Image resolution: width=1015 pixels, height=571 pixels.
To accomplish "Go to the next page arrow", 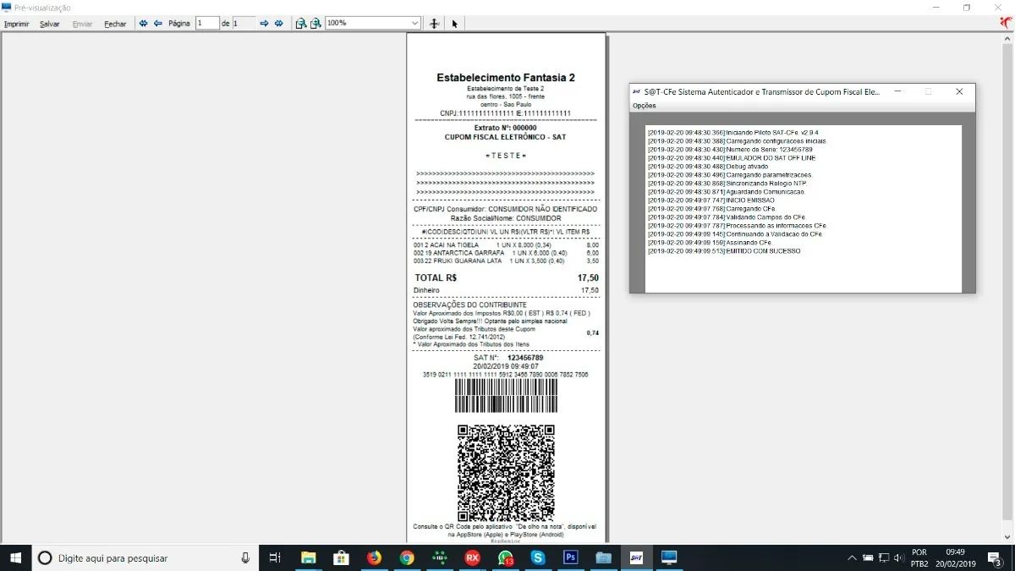I will tap(264, 24).
